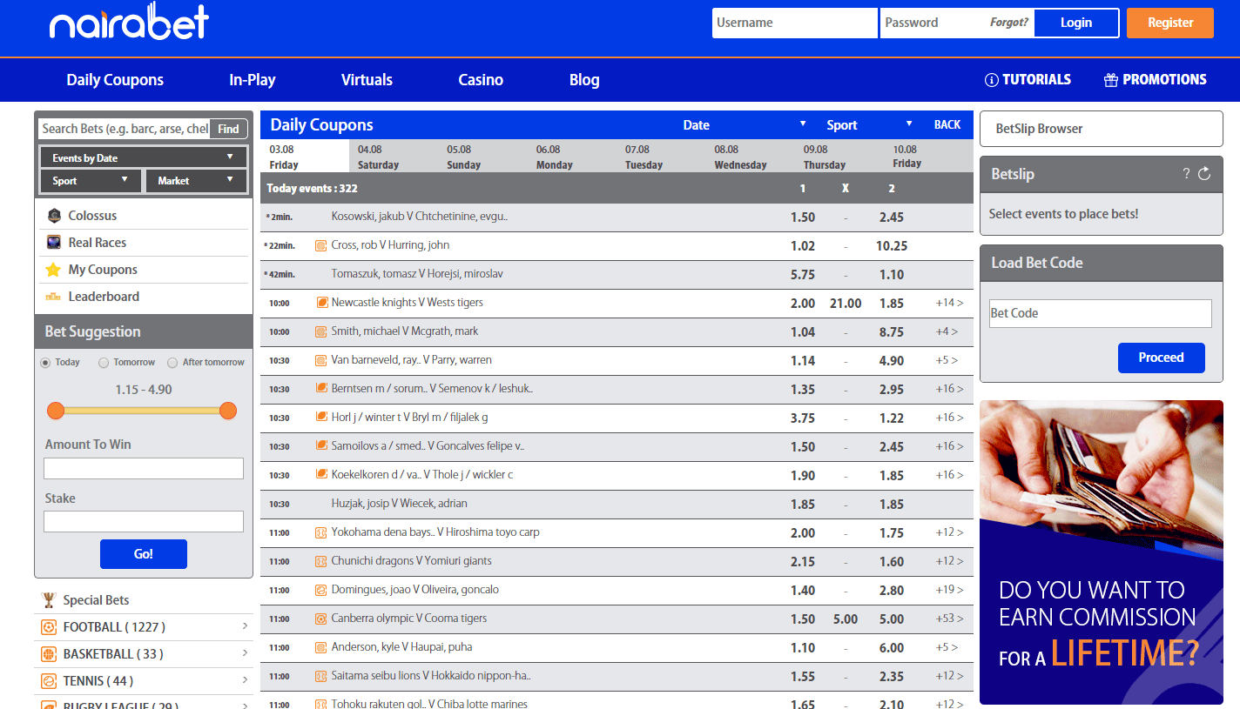
Task: Click sport icon for Chunichi dragons match
Action: (320, 561)
